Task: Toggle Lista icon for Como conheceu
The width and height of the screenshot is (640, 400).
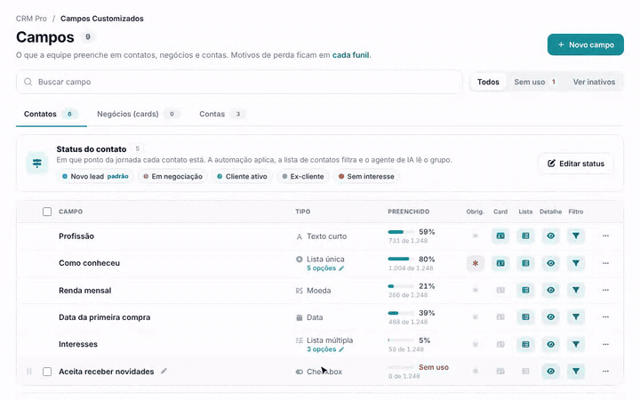Action: pos(525,263)
